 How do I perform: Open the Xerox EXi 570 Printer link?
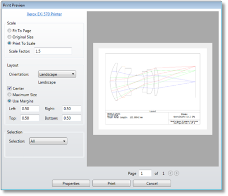click(x=44, y=14)
